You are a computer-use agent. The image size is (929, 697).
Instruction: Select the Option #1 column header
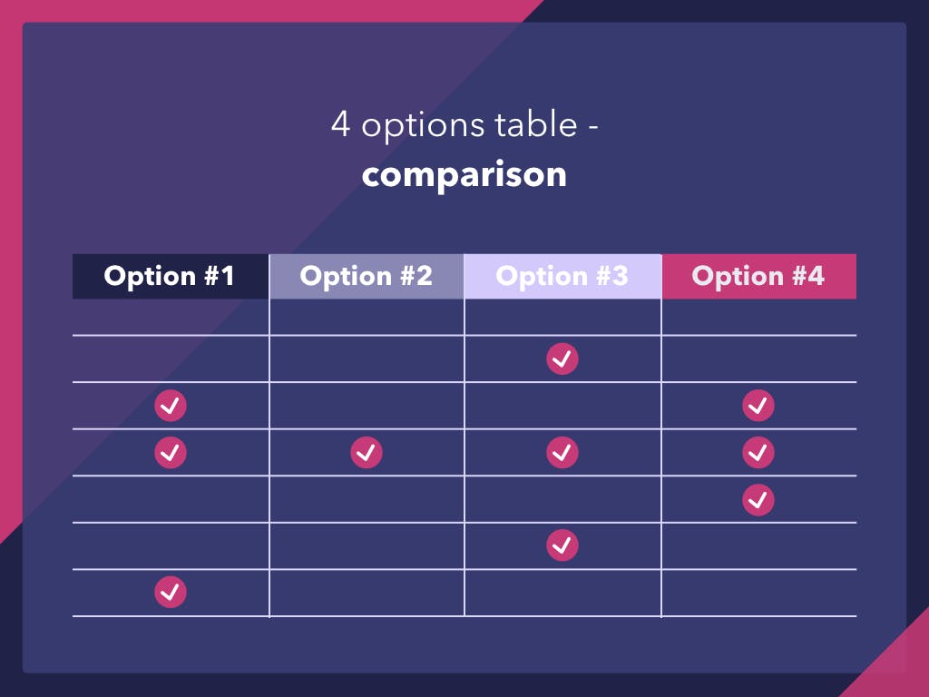tap(171, 276)
